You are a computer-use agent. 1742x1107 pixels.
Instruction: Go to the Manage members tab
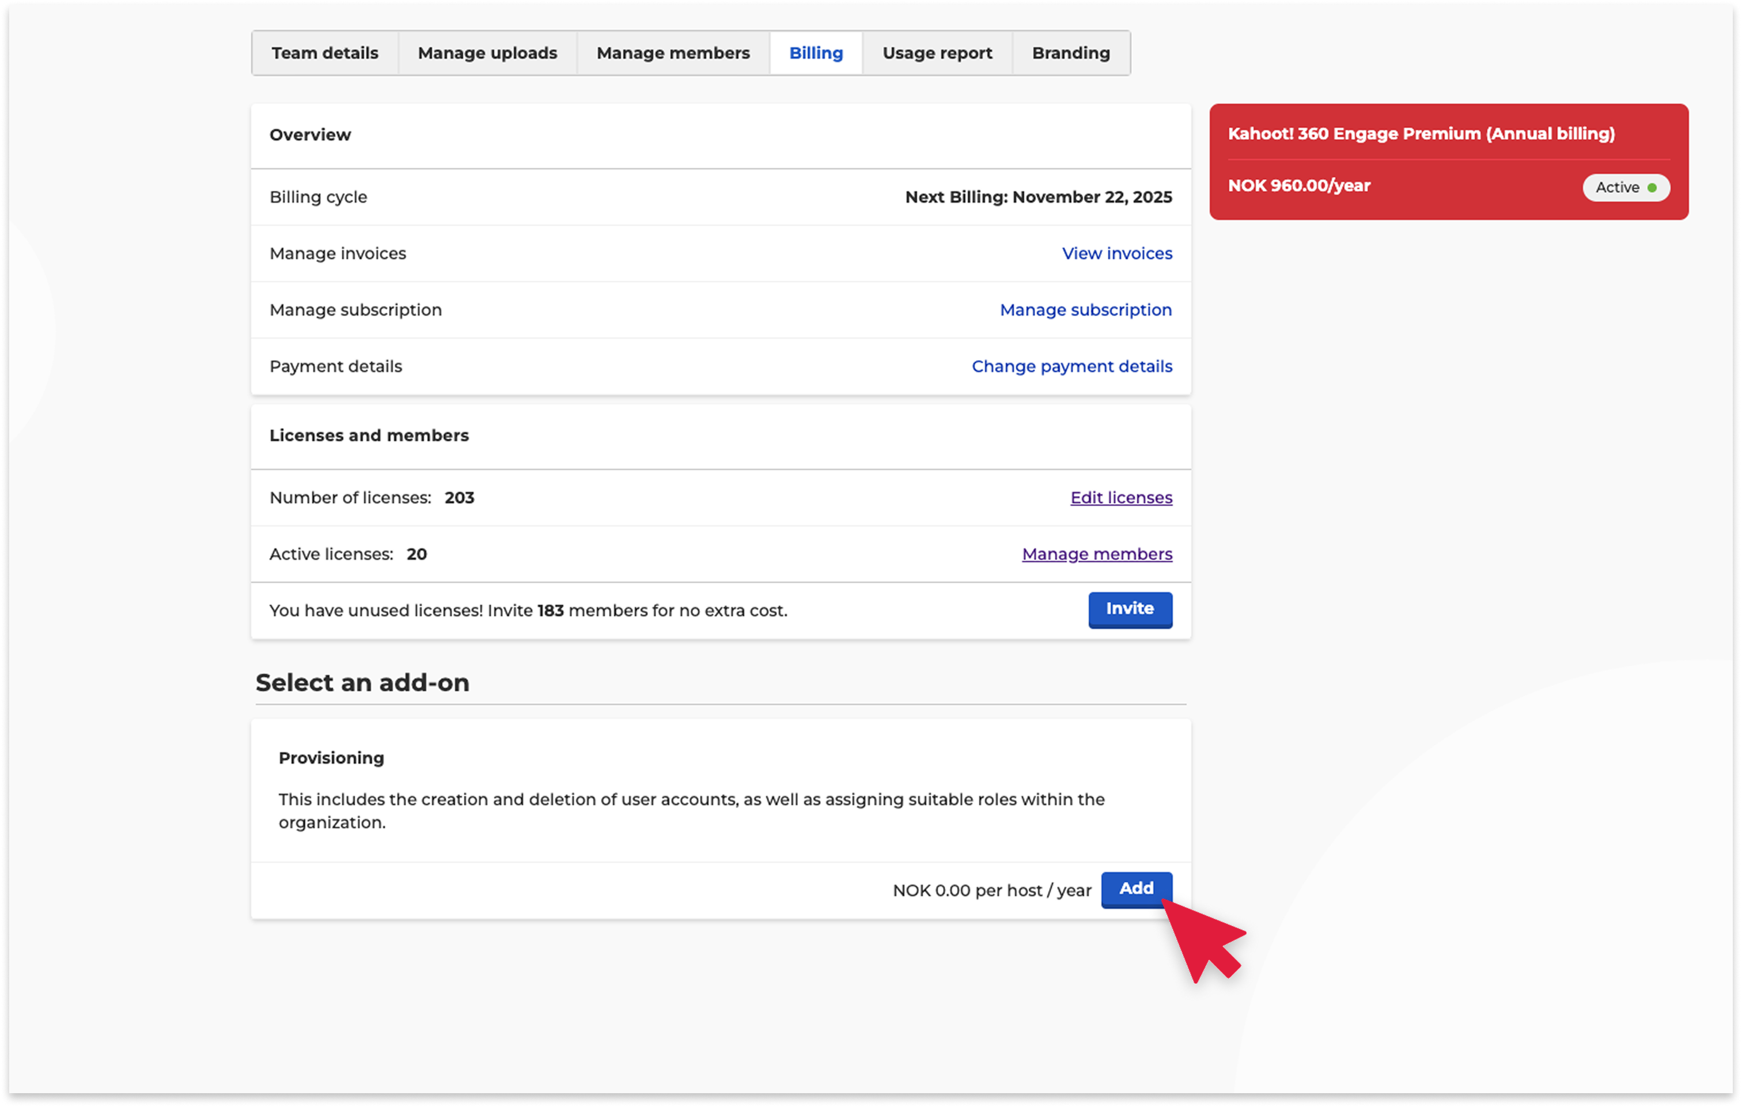point(673,53)
